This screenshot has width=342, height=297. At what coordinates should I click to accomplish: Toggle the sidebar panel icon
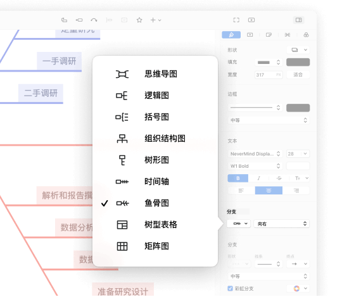tap(298, 20)
